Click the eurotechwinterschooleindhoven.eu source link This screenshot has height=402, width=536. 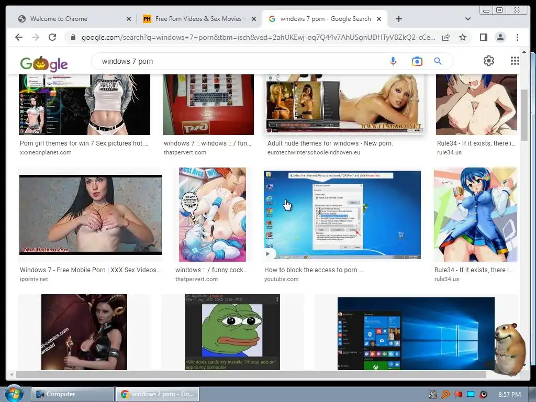click(314, 152)
